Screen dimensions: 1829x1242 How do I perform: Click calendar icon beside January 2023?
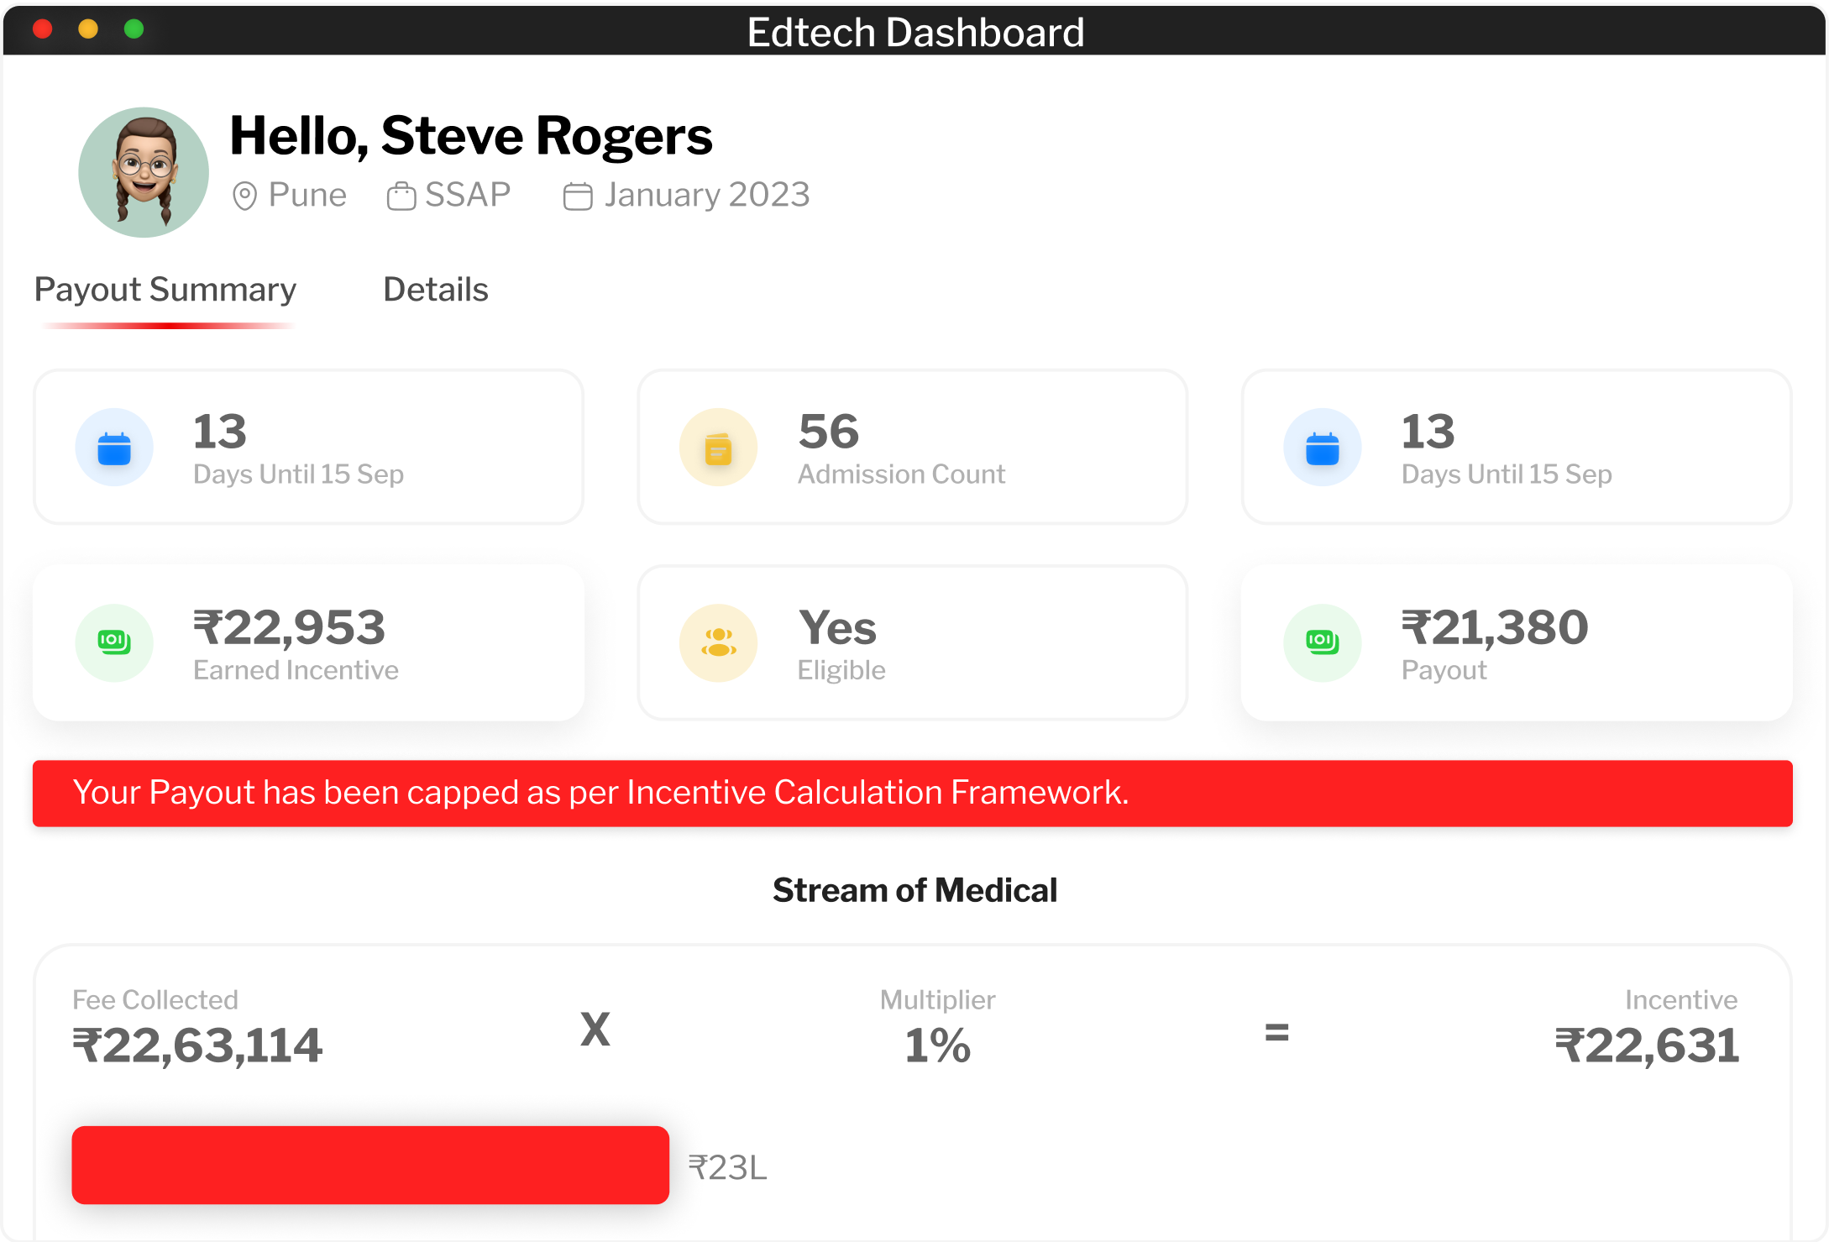pos(578,197)
